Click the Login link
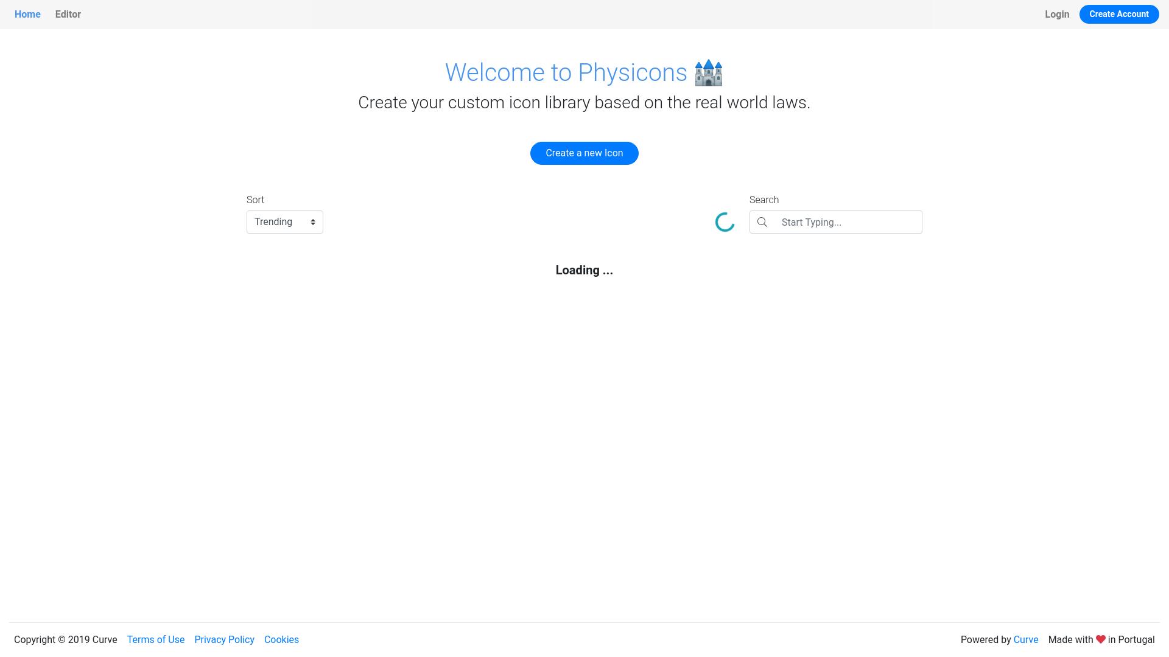 pyautogui.click(x=1056, y=14)
